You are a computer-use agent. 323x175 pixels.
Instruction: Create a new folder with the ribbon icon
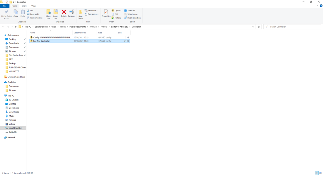tap(80, 14)
